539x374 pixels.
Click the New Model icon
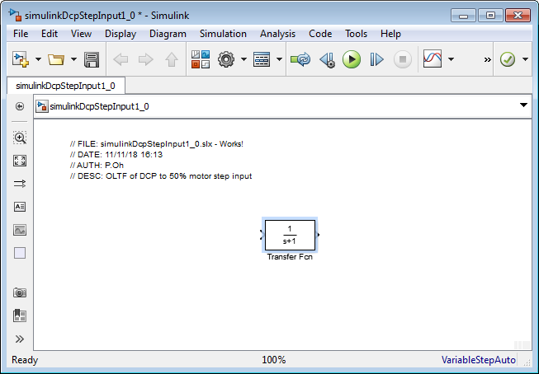[21, 59]
